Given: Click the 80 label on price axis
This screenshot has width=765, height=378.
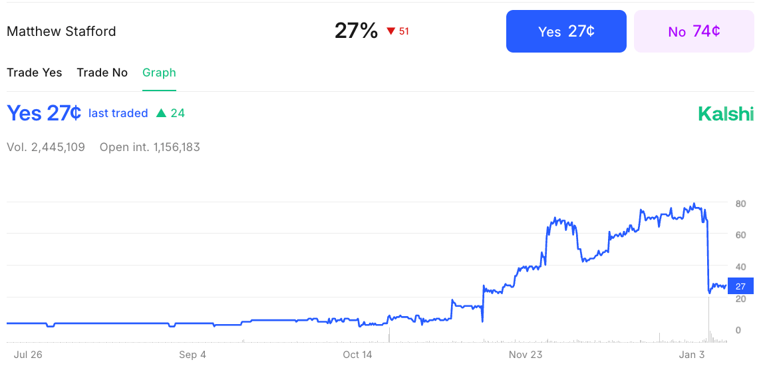Looking at the screenshot, I should (x=740, y=204).
